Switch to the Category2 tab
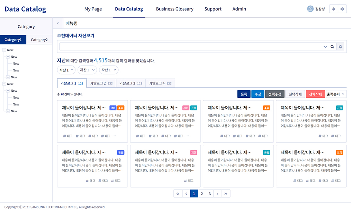 39,40
